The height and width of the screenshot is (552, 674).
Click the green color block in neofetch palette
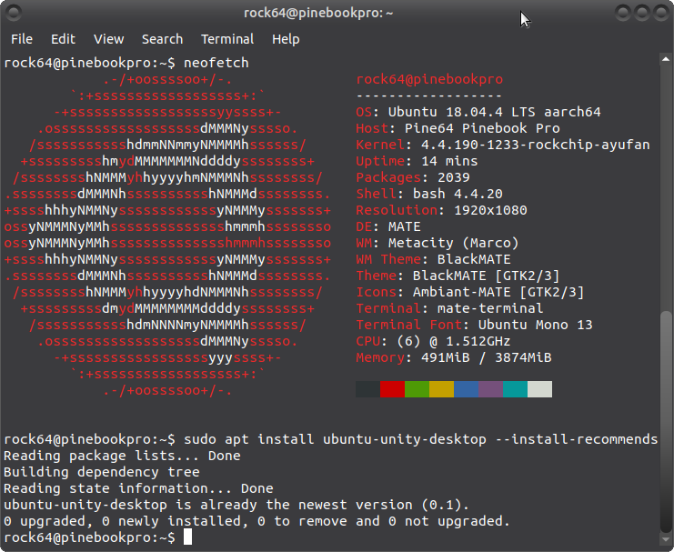point(417,389)
